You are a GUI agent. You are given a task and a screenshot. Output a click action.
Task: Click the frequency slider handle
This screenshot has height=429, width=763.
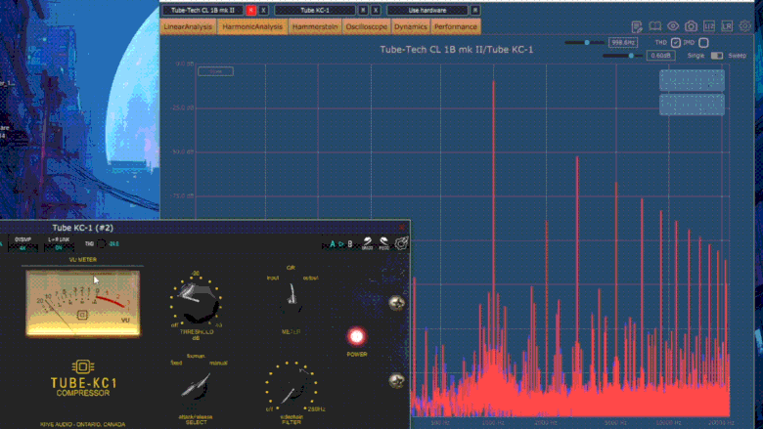pyautogui.click(x=587, y=42)
